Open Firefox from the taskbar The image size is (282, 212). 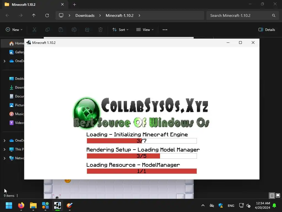coord(21,205)
